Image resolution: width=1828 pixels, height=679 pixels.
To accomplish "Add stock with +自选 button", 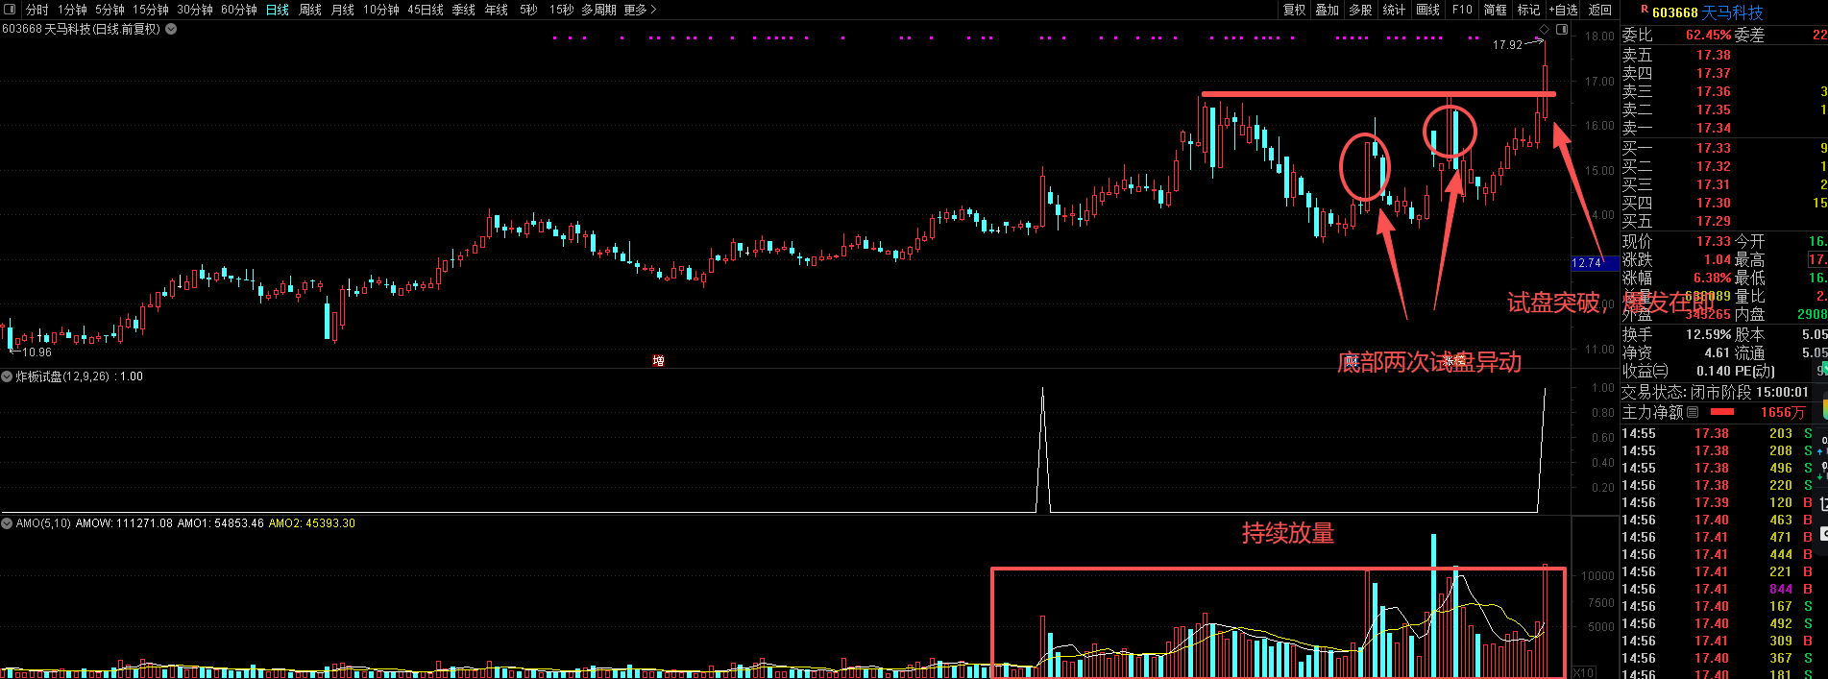I will [x=1564, y=10].
